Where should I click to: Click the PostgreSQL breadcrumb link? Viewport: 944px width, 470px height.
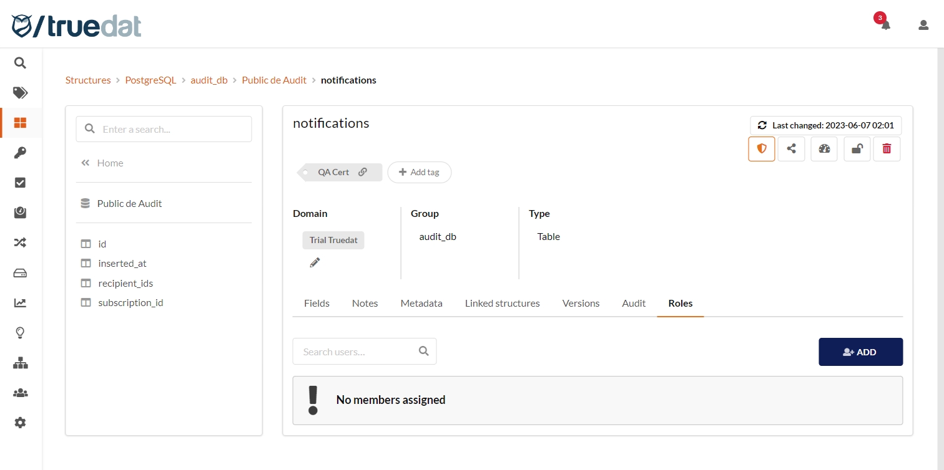coord(150,80)
